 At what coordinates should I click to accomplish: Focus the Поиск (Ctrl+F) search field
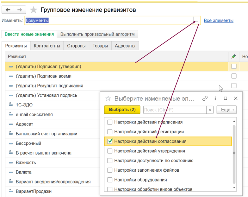tap(175, 110)
